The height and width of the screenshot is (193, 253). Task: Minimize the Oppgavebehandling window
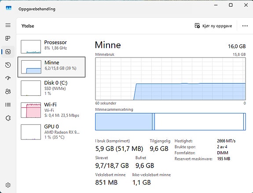click(x=216, y=5)
